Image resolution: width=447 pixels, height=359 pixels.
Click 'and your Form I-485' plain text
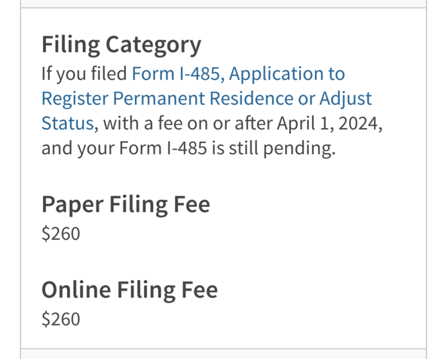(124, 148)
